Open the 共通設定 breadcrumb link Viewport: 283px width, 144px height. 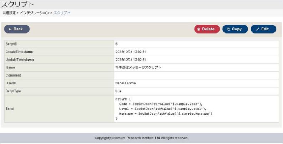pyautogui.click(x=9, y=13)
